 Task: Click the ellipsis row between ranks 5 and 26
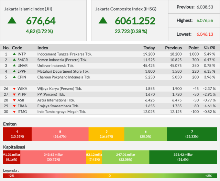pos(110,83)
